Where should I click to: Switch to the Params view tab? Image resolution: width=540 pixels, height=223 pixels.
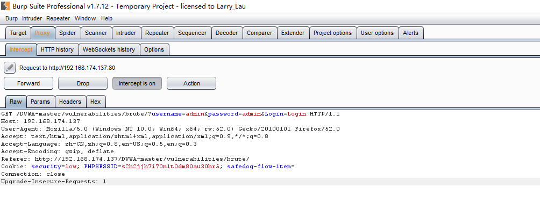[x=40, y=102]
